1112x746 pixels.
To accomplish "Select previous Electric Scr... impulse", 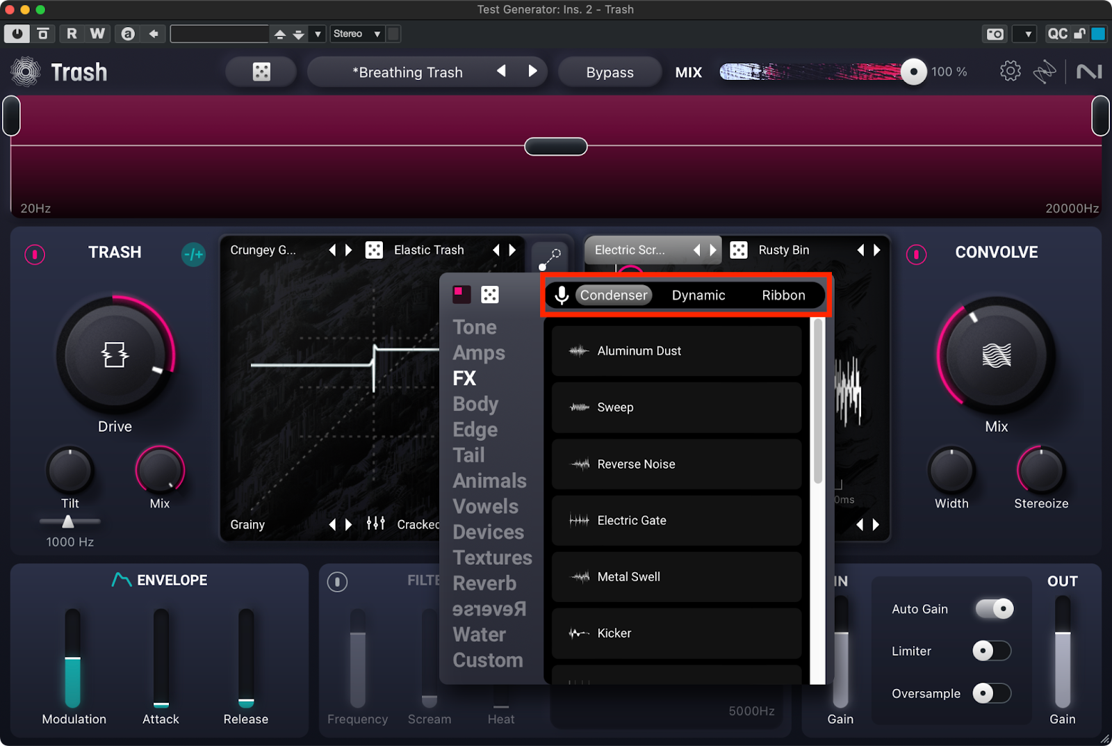I will [696, 250].
